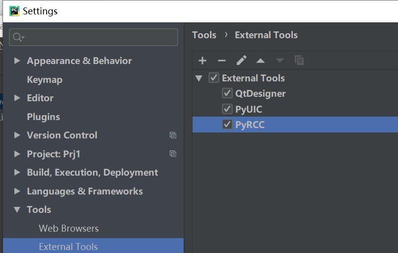The width and height of the screenshot is (398, 253).
Task: Collapse the Tools settings section
Action: (17, 209)
